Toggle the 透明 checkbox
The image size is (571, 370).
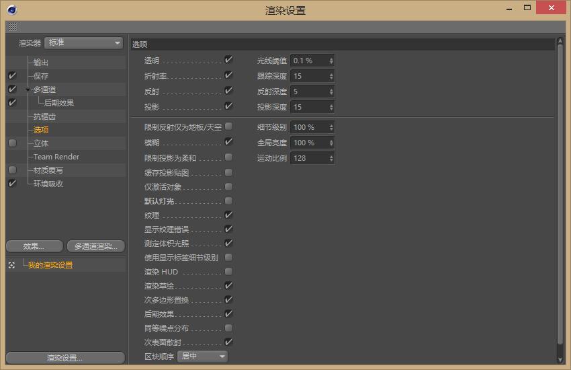[x=228, y=61]
